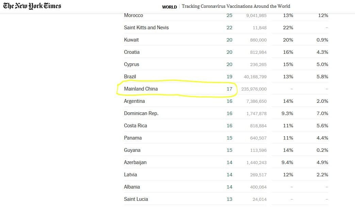
Task: Click Dominican Rep.'s 7.0% fully vaccinated value
Action: pyautogui.click(x=322, y=113)
